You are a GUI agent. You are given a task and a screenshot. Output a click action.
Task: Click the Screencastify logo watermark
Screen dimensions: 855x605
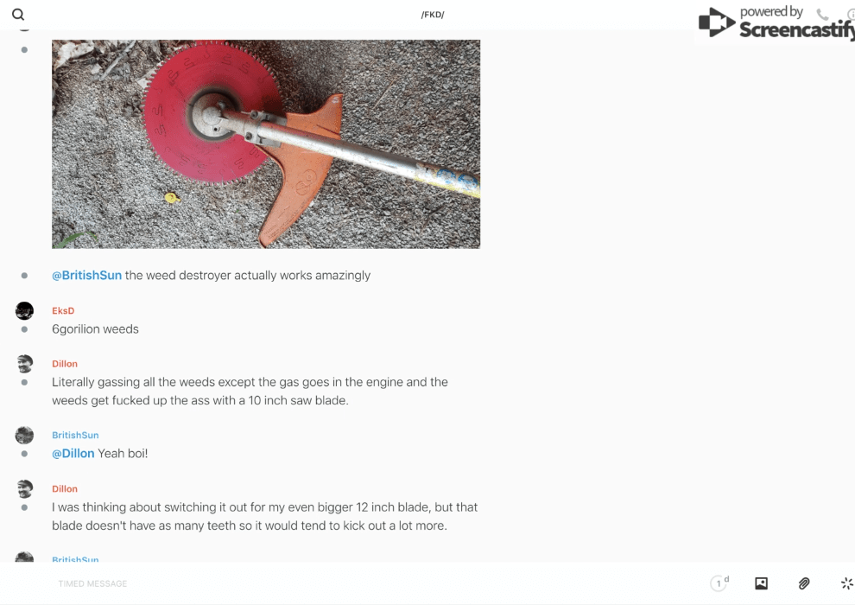click(x=776, y=22)
